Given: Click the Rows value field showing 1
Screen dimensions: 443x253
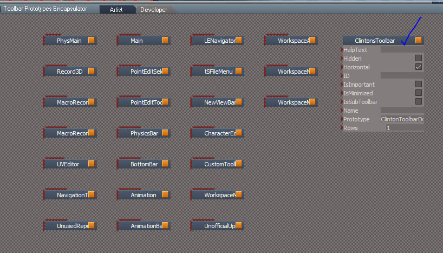Looking at the screenshot, I should point(405,128).
